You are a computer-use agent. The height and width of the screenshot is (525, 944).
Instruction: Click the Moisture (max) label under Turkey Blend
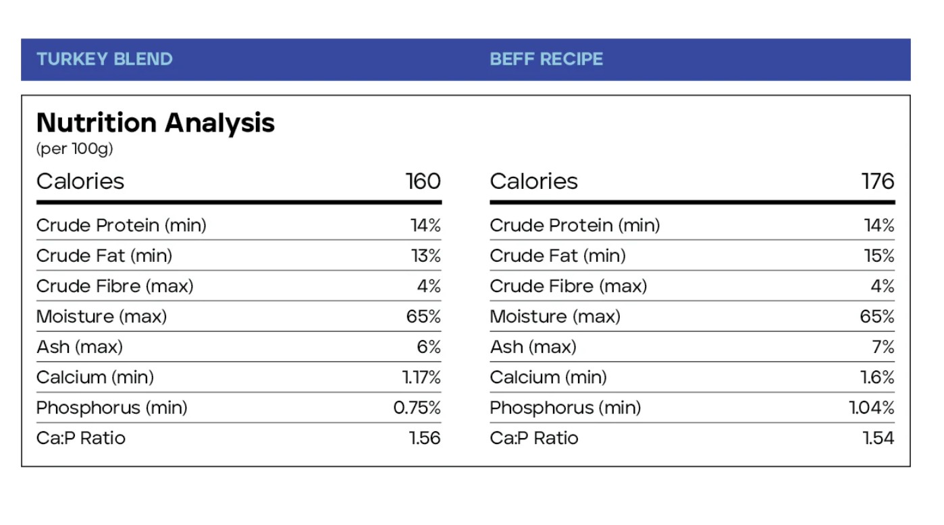tap(101, 316)
